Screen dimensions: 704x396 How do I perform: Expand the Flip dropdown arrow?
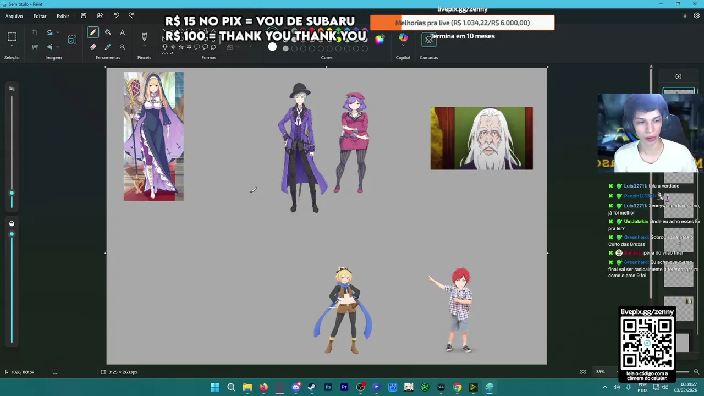coord(58,47)
